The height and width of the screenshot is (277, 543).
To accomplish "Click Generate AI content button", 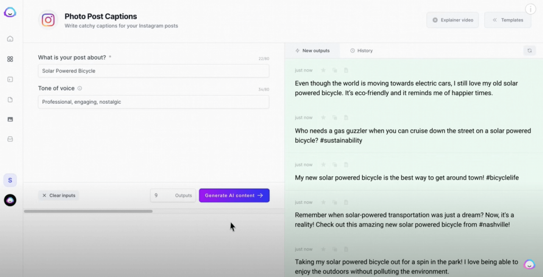I will (234, 195).
